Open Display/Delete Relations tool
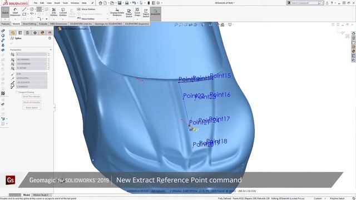 tap(117, 12)
